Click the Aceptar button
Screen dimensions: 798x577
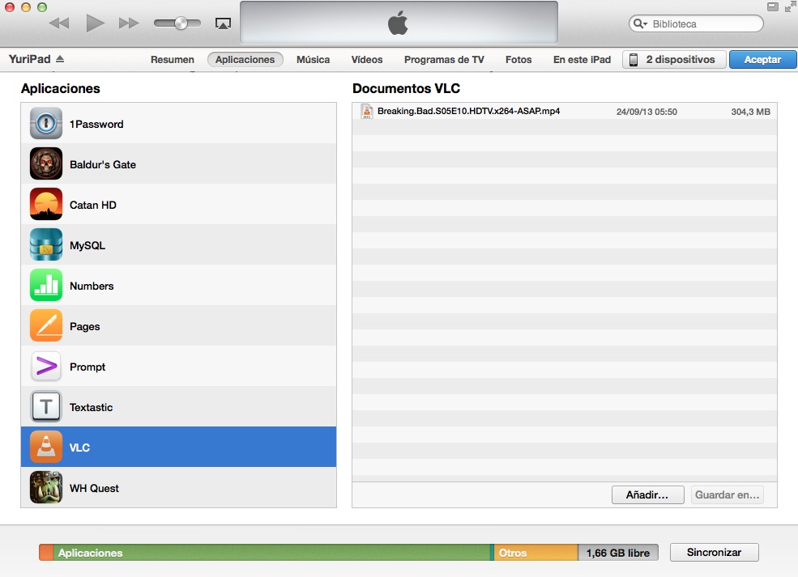click(x=762, y=59)
